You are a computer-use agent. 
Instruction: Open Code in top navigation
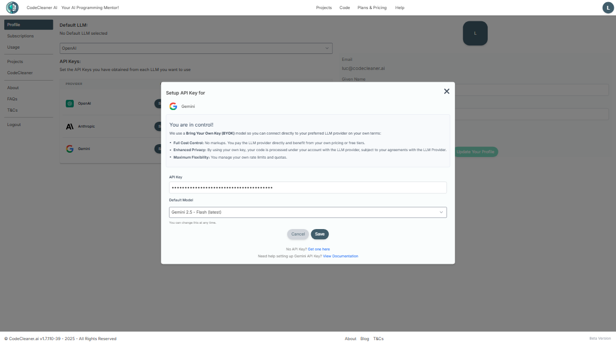[x=344, y=7]
